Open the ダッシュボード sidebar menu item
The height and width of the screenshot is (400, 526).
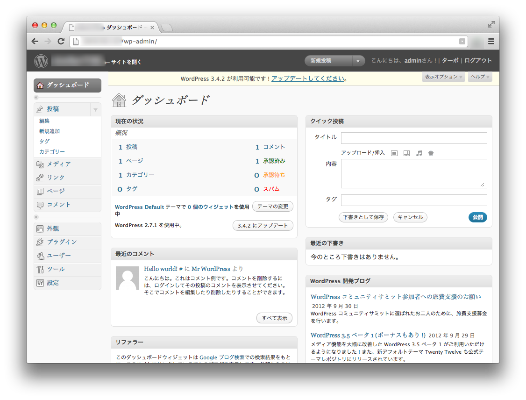coord(67,85)
